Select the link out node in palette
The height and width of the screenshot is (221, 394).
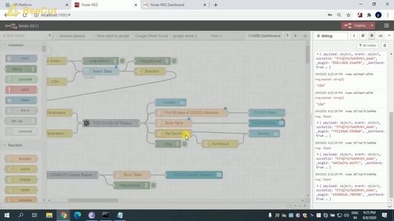point(21,121)
